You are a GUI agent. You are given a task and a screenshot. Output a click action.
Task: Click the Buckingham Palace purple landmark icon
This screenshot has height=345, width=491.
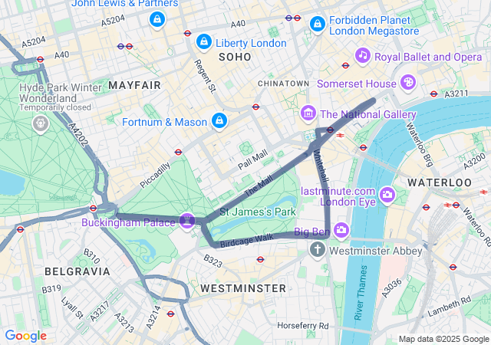tap(187, 221)
